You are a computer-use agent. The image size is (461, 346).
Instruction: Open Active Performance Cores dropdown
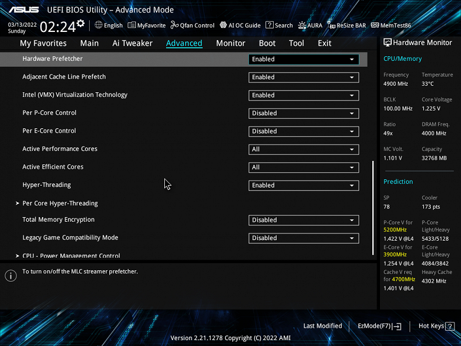tap(304, 150)
